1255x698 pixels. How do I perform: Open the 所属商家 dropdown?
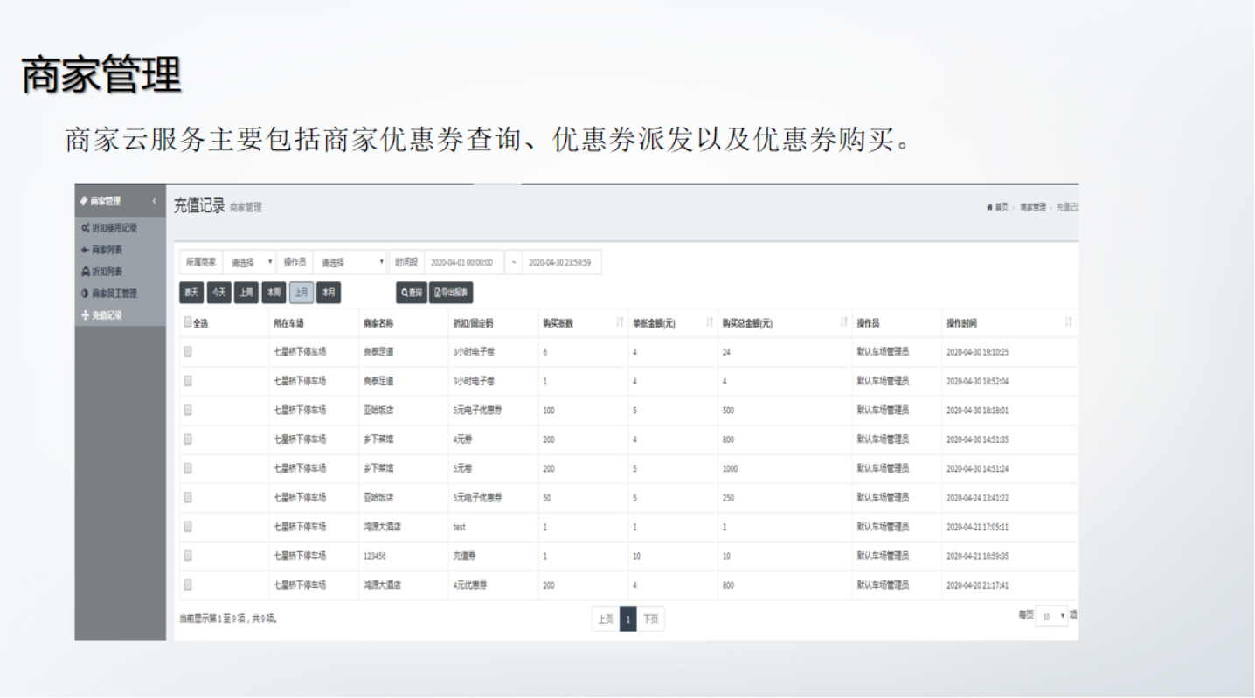point(251,262)
